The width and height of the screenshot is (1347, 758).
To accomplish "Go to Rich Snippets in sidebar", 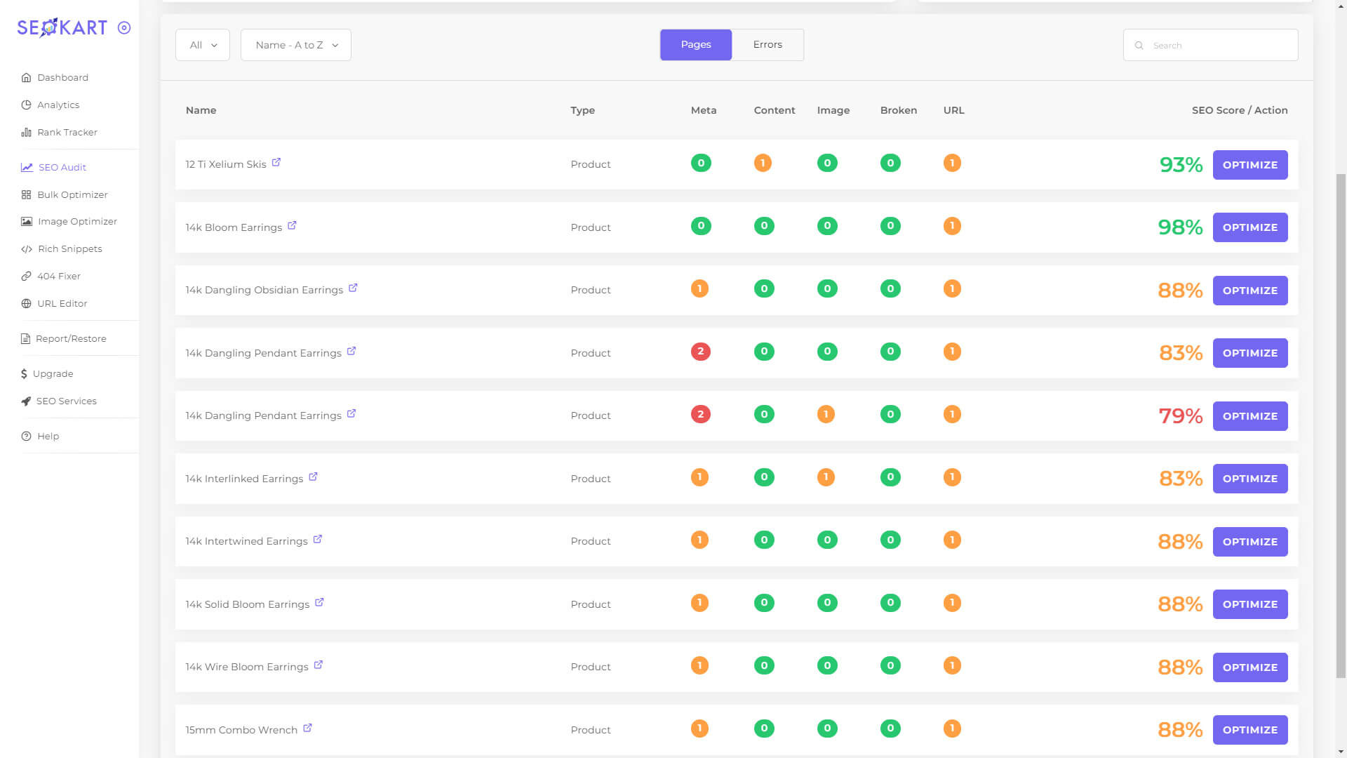I will pos(69,248).
